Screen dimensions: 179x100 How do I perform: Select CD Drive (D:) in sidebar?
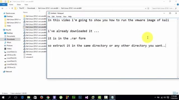point(11,55)
